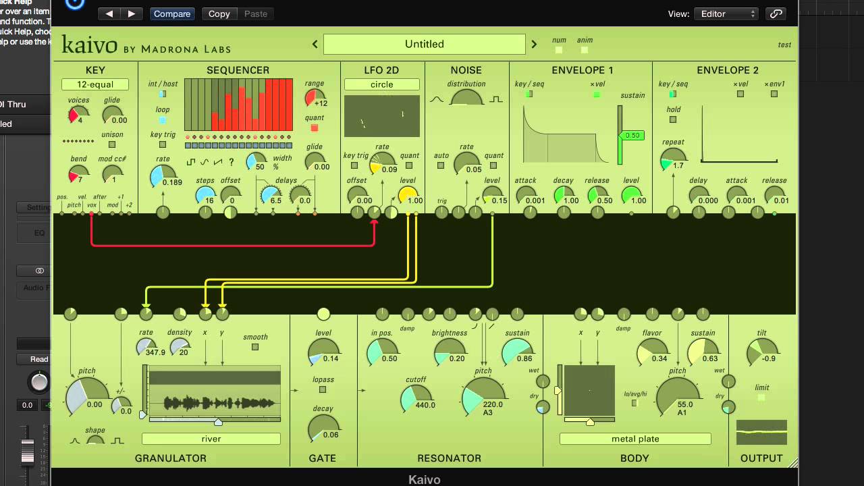Click the Granulator waveform display
The width and height of the screenshot is (864, 486).
(x=215, y=392)
